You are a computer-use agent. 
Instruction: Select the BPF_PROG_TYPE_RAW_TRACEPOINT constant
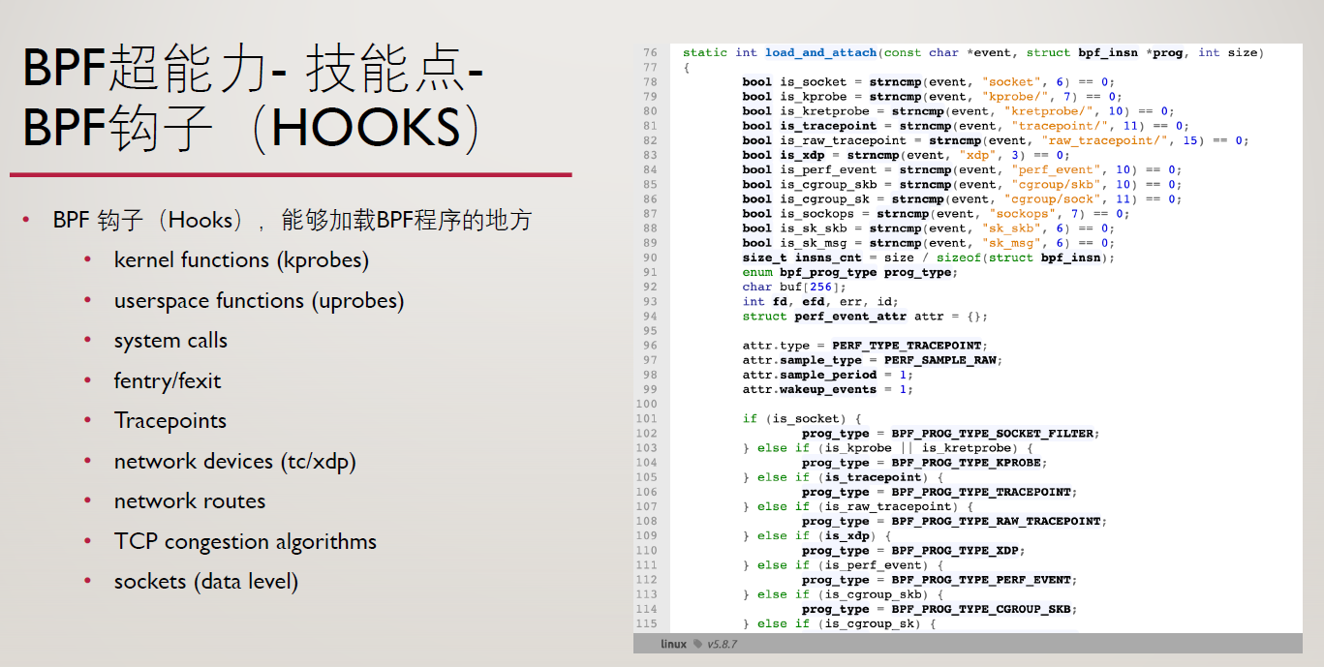(x=996, y=521)
